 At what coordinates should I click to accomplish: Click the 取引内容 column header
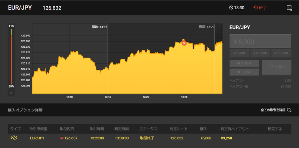(x=67, y=129)
